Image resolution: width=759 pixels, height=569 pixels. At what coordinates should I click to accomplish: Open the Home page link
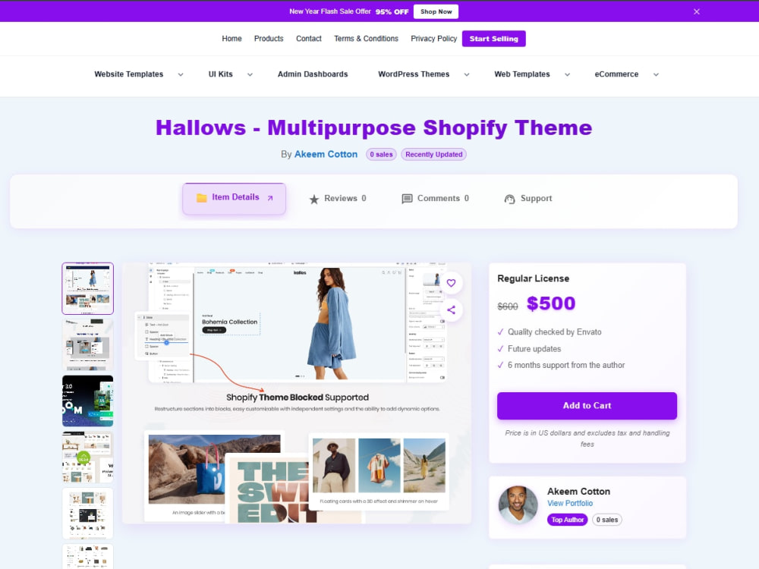[x=231, y=39]
